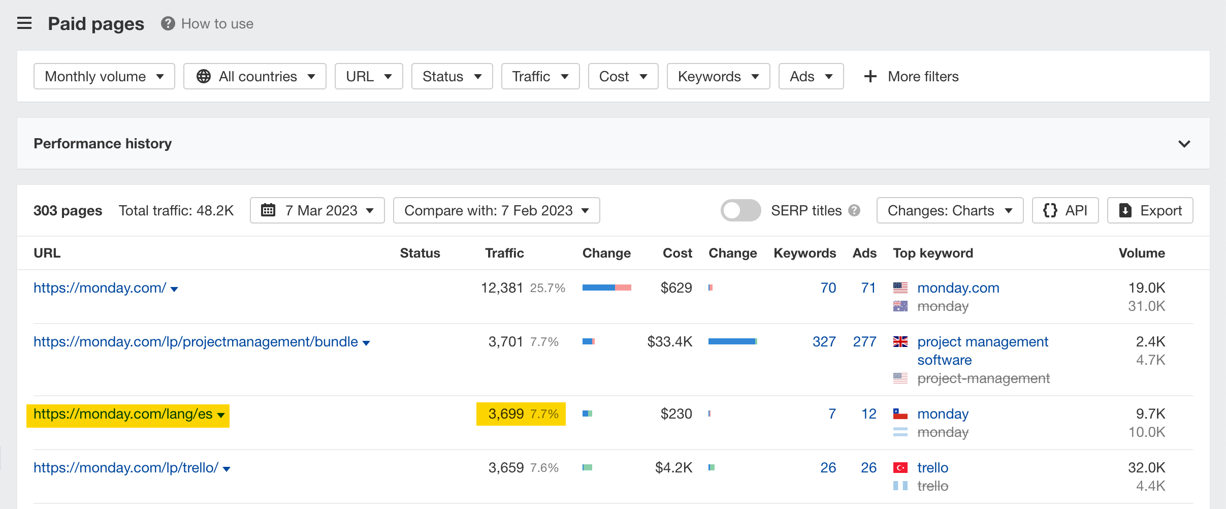
Task: Open the lp/projectmanagement/bundle link
Action: (196, 341)
